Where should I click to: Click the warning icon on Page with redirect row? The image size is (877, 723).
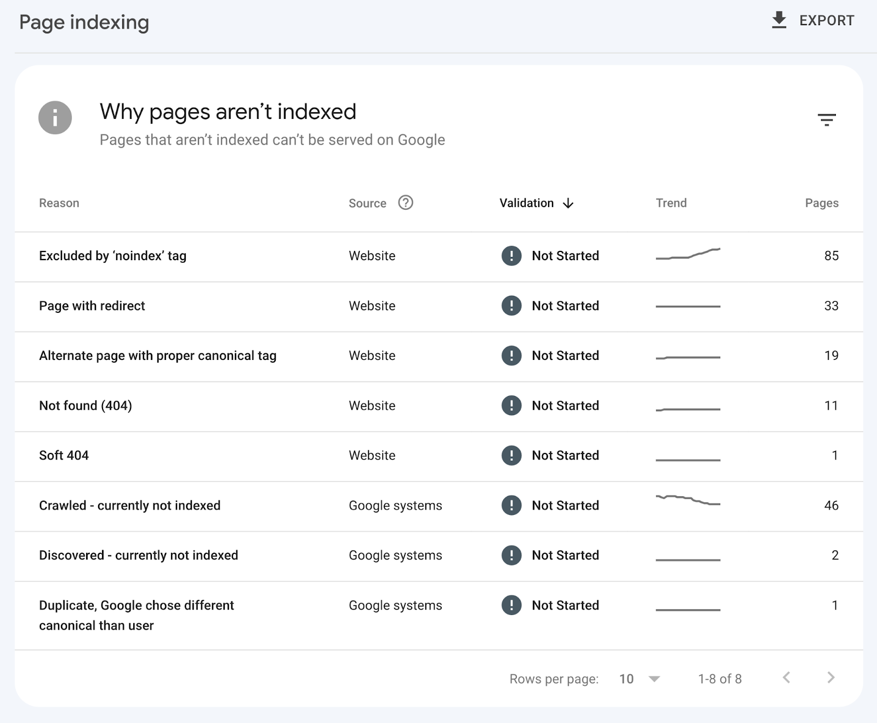511,306
